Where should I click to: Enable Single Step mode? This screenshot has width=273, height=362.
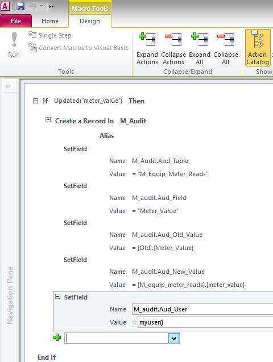click(x=49, y=35)
